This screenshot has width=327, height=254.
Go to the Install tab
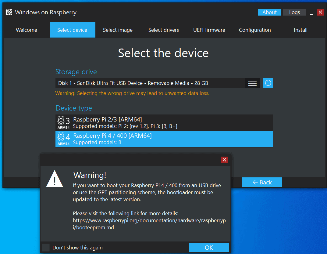[x=300, y=30]
